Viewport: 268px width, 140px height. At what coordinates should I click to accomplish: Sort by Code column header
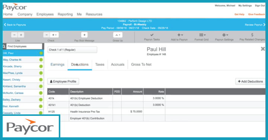(58, 92)
